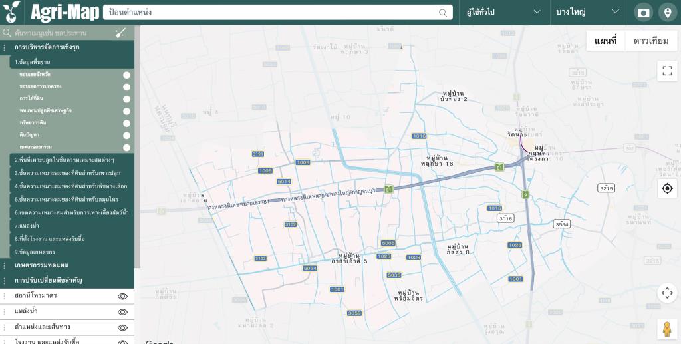Hide the แหล่งน้ำ overlay with its eye icon

click(x=122, y=312)
